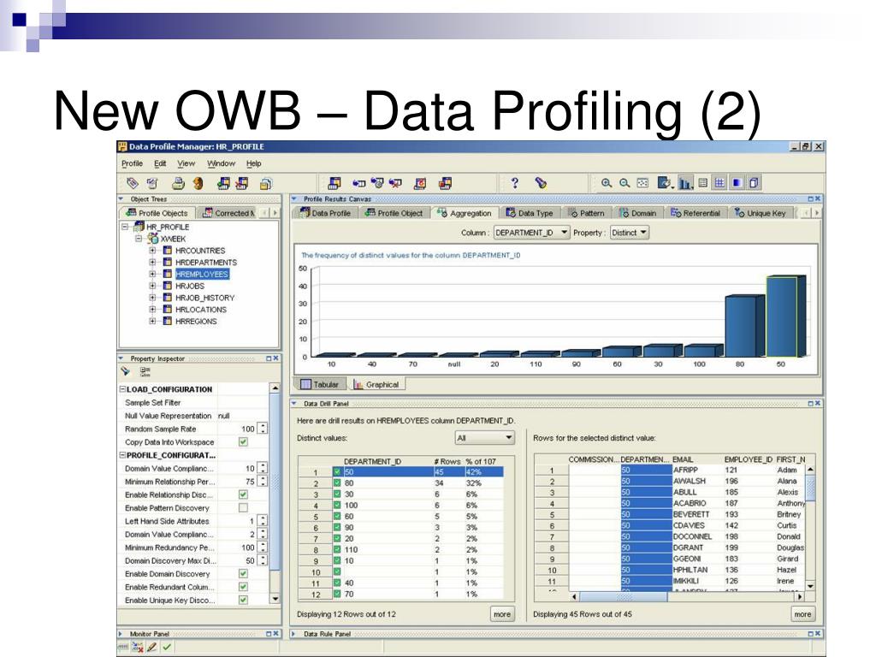Open the Property Distinct dropdown

pyautogui.click(x=629, y=233)
